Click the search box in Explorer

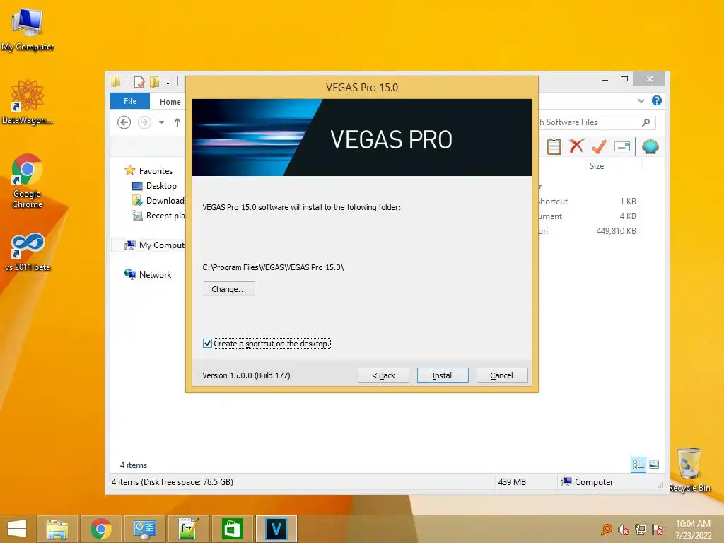tap(595, 122)
